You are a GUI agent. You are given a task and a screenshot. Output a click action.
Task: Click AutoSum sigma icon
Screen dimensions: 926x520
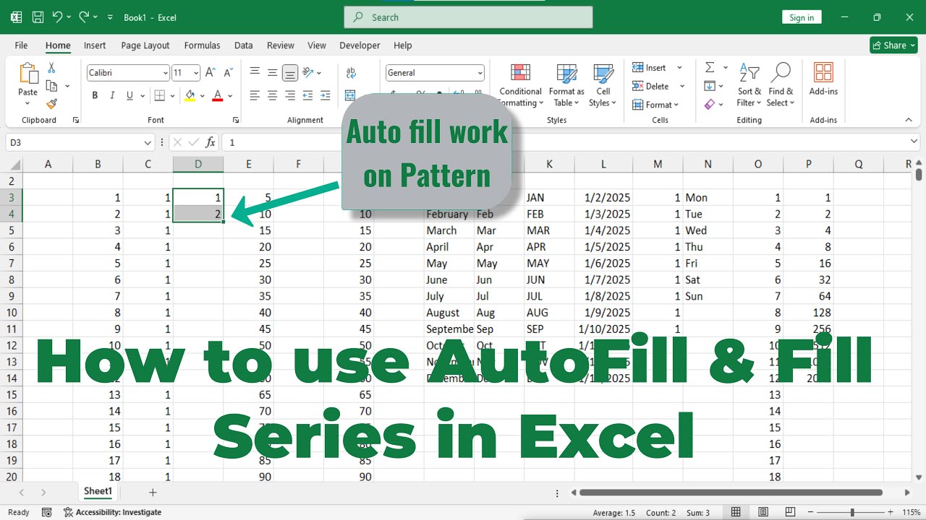pyautogui.click(x=710, y=67)
